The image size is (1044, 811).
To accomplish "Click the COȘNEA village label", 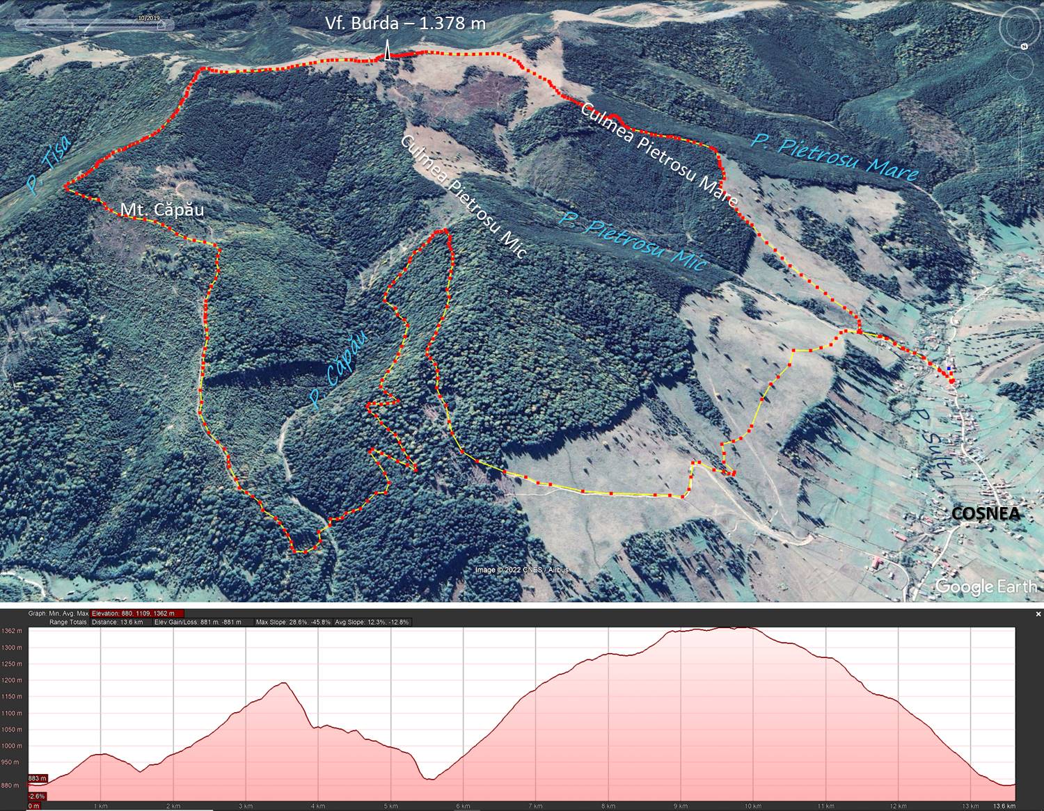I will [986, 513].
